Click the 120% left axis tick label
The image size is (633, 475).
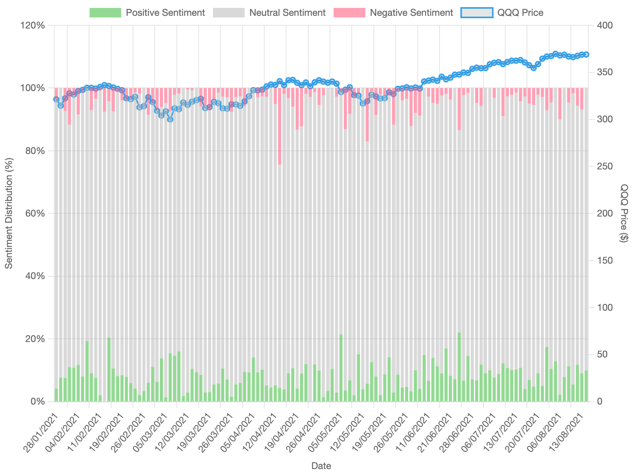click(35, 25)
